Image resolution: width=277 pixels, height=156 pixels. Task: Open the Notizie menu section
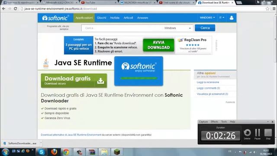[115, 18]
